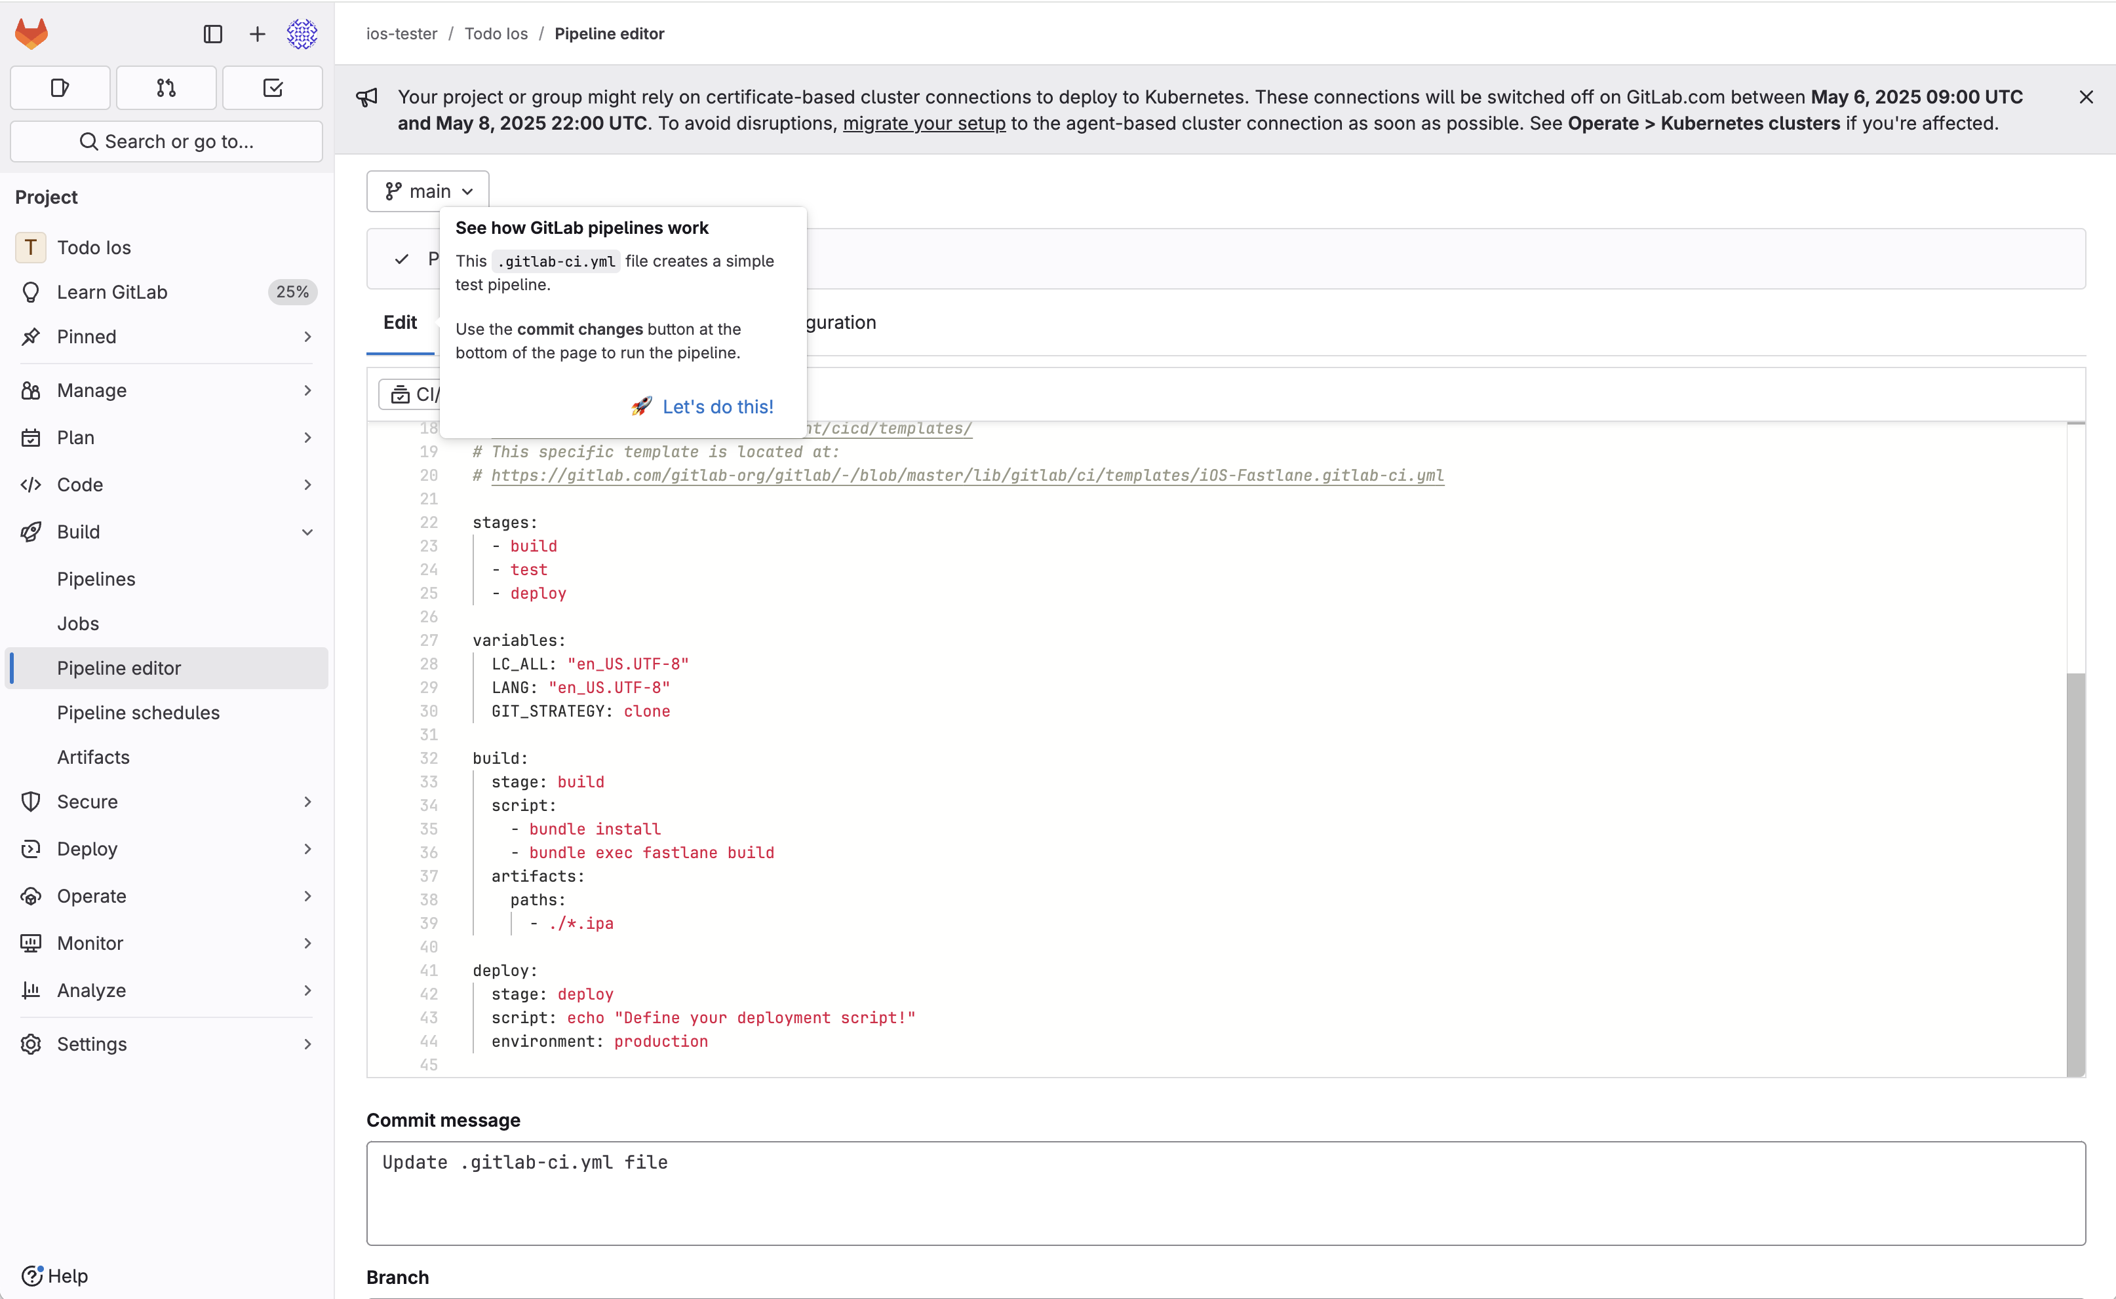Open merge requests shortcut
The image size is (2116, 1299).
[166, 88]
